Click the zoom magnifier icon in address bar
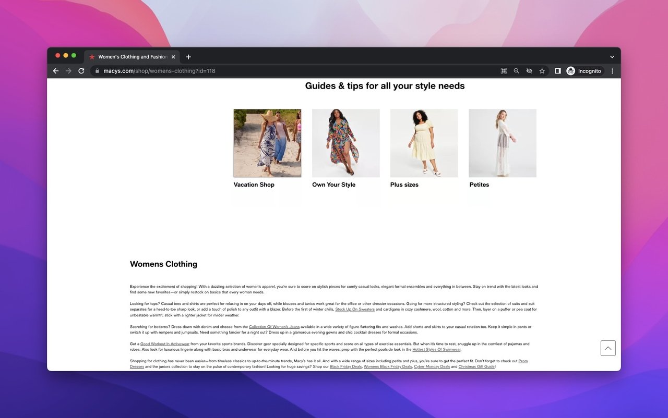This screenshot has width=668, height=418. [516, 71]
